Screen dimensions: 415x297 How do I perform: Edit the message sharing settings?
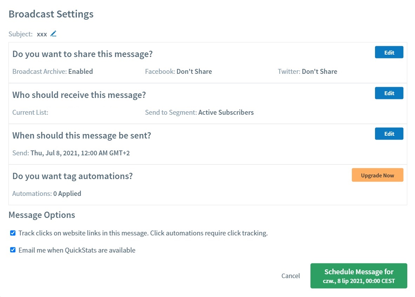coord(389,52)
